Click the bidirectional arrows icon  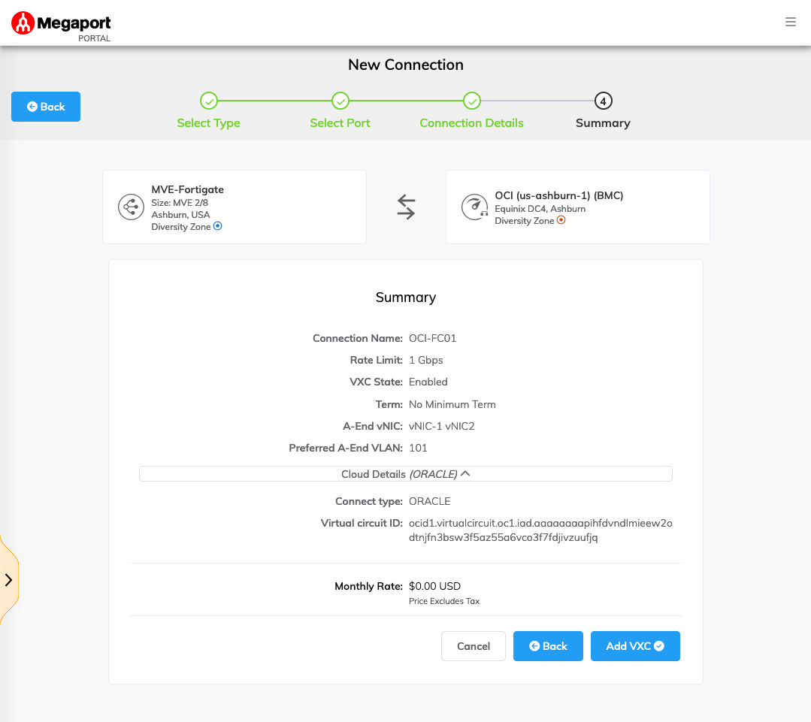coord(406,207)
